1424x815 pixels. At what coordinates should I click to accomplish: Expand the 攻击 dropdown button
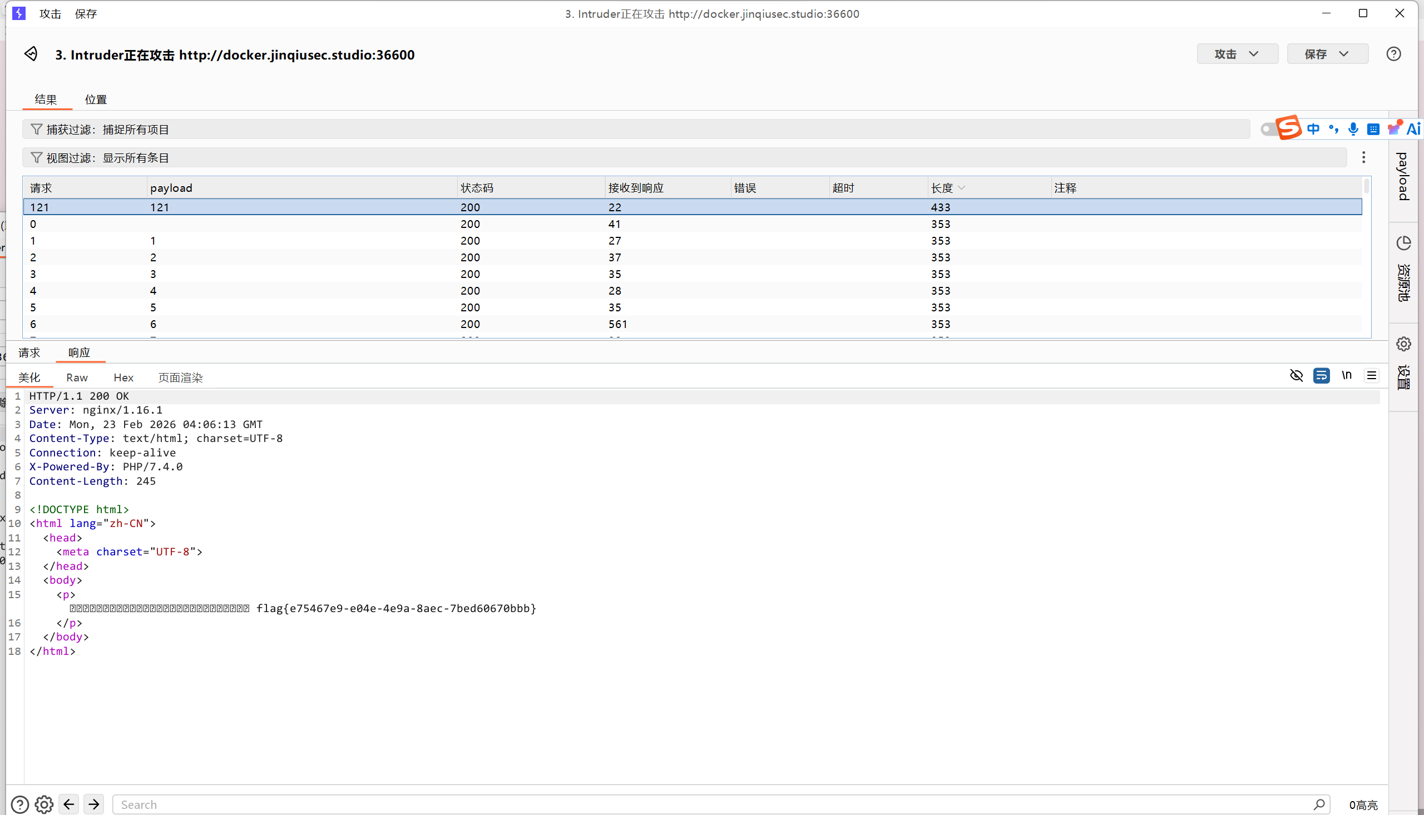coord(1237,54)
